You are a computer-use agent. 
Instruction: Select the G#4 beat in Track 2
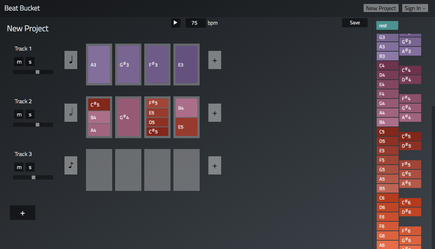click(128, 117)
